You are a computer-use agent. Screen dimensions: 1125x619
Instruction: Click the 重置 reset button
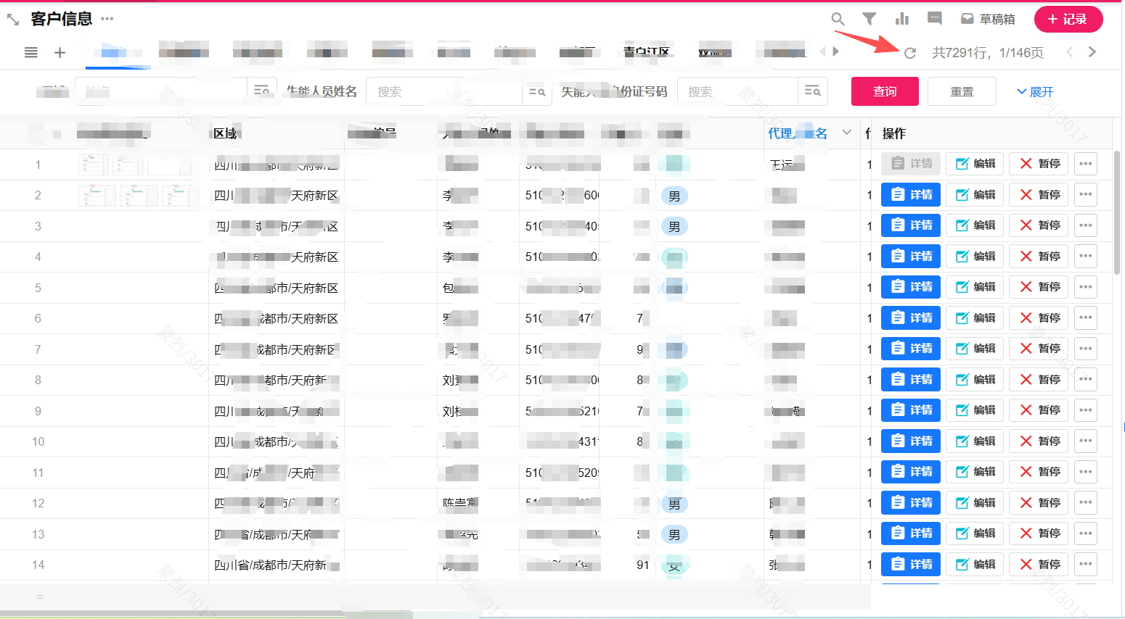961,92
